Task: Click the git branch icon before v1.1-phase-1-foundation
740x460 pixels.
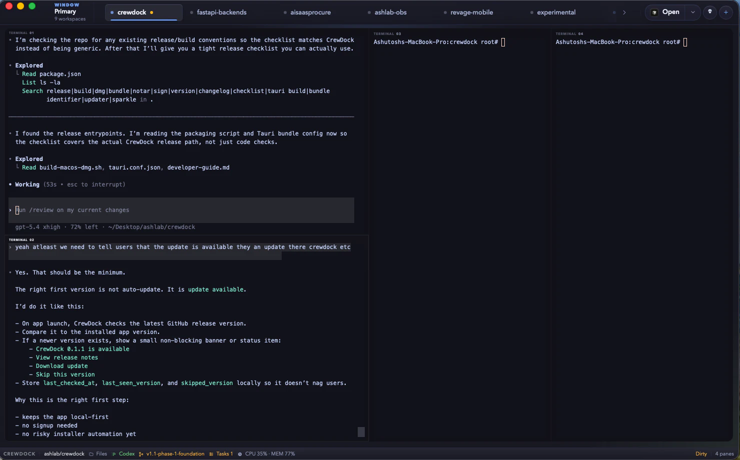Action: tap(142, 453)
